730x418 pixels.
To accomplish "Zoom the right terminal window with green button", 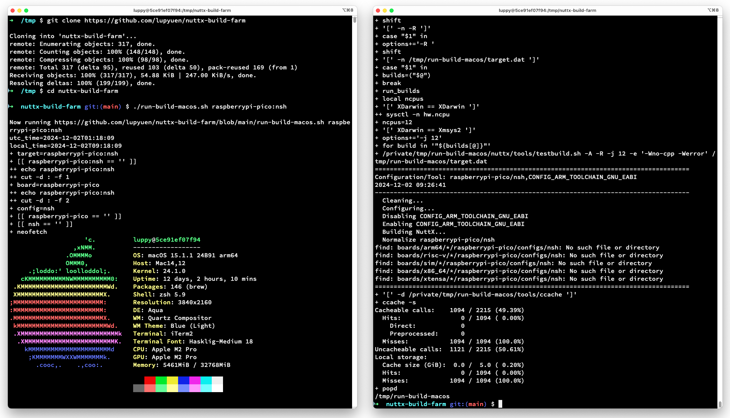I will click(x=392, y=11).
